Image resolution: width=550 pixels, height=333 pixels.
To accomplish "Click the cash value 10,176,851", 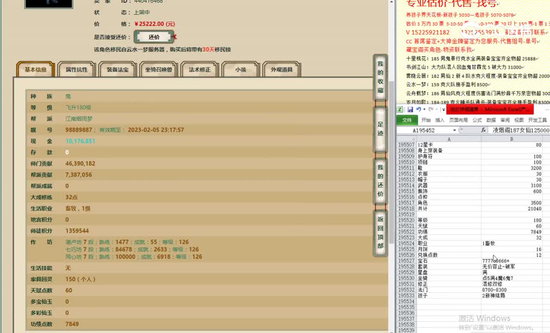I will click(80, 141).
